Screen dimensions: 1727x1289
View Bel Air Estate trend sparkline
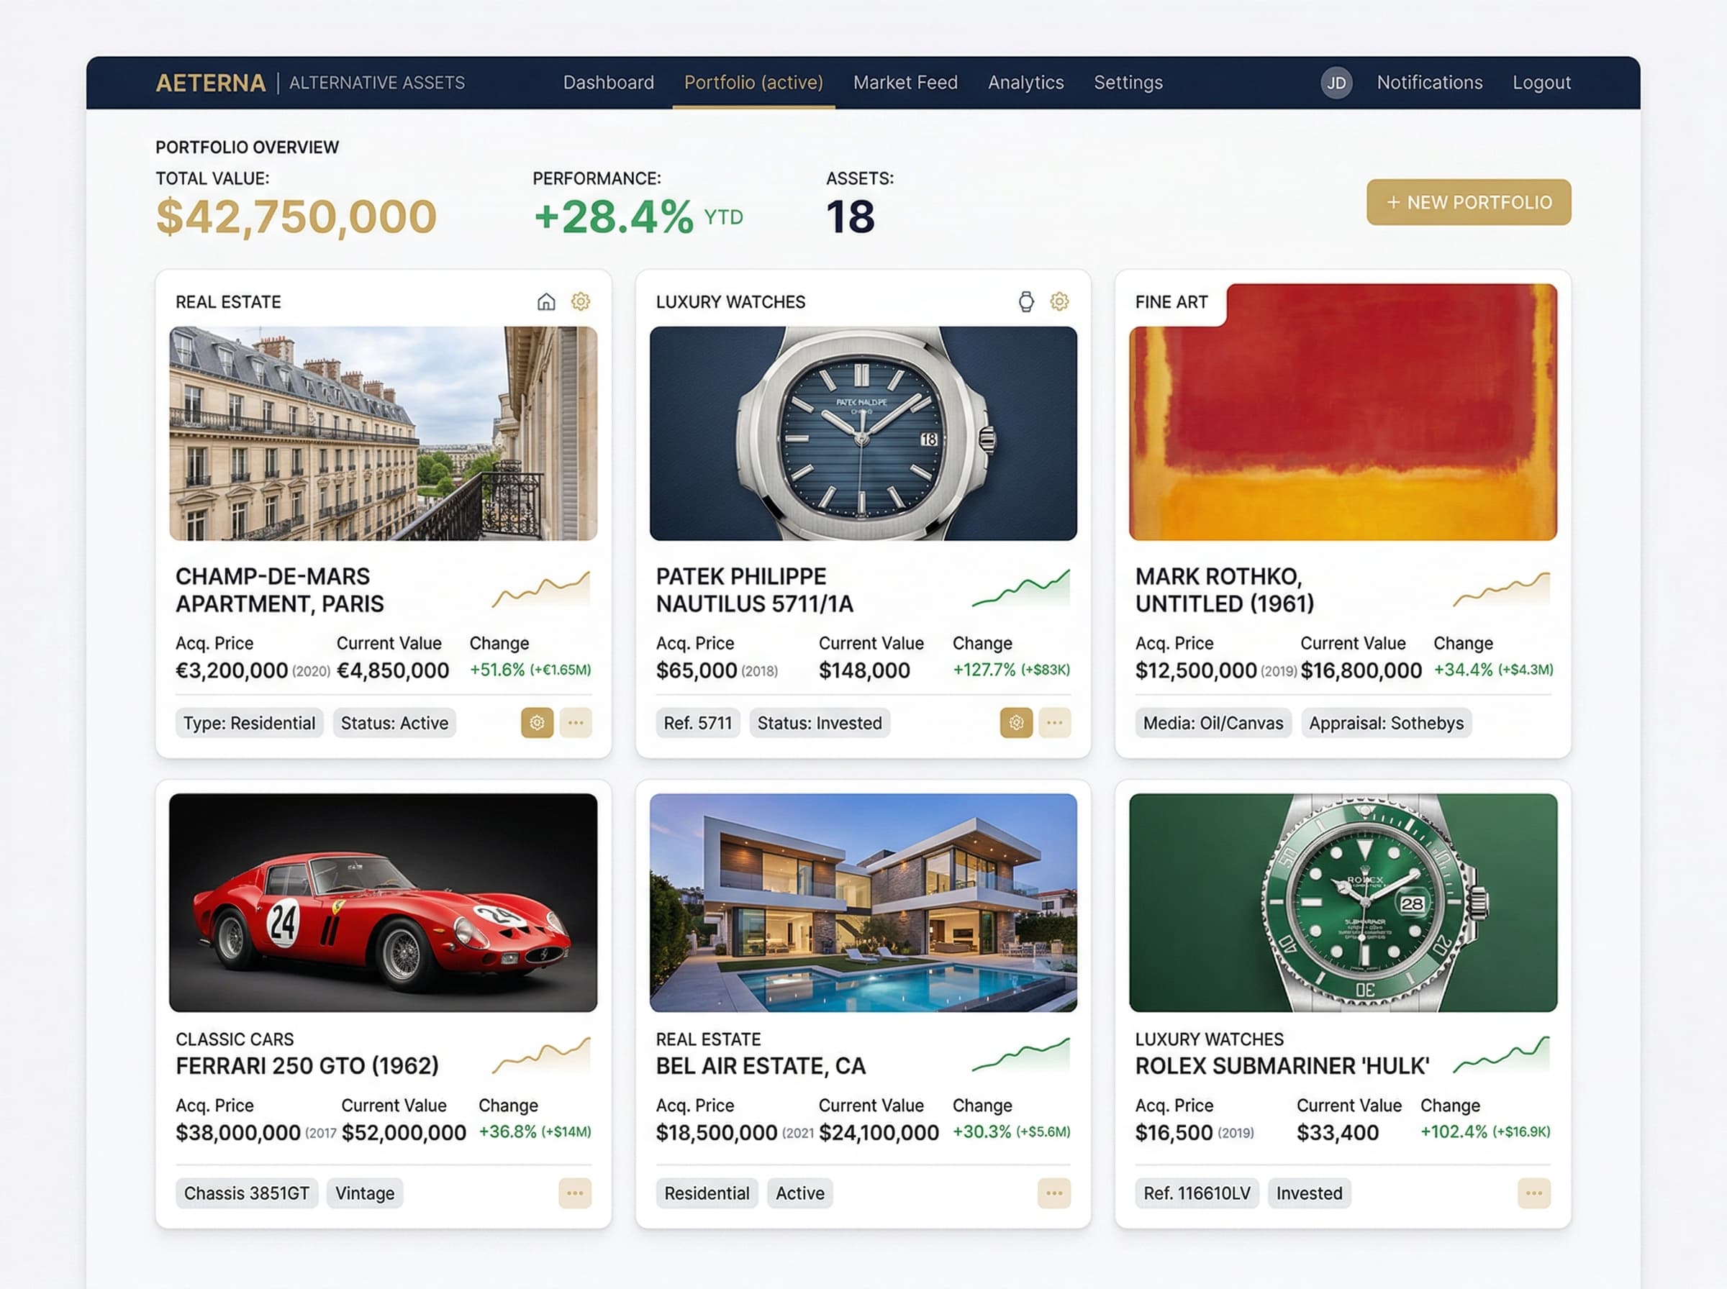(x=1021, y=1055)
